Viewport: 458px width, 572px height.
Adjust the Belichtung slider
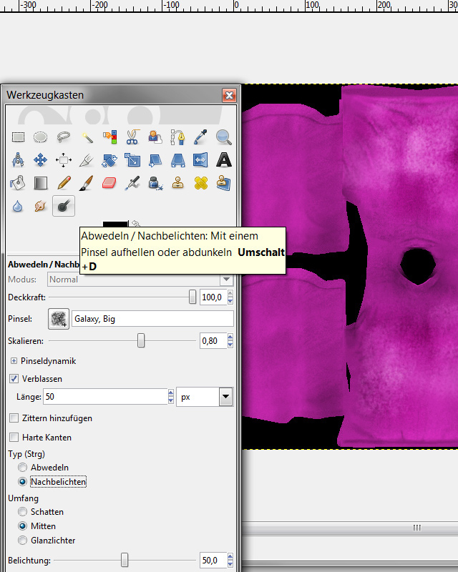point(125,560)
